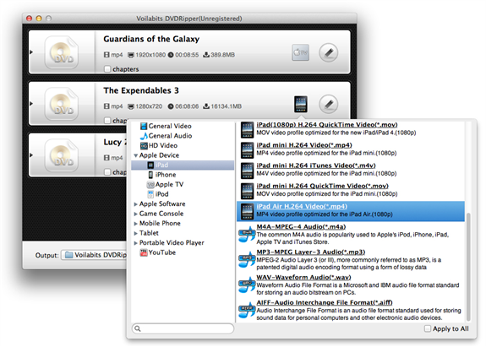Click the magnifier icon in search box
This screenshot has width=486, height=347.
coord(138,328)
